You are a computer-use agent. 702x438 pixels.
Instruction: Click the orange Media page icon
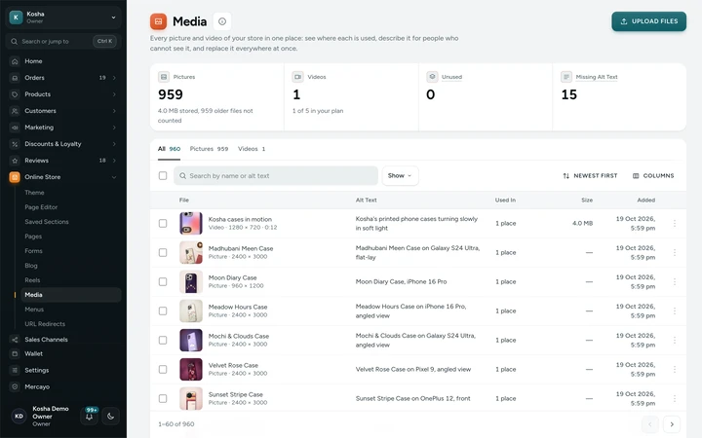[158, 21]
